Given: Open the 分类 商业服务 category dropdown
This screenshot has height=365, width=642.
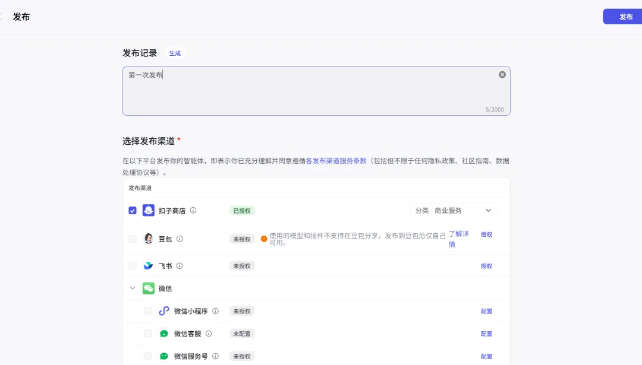Looking at the screenshot, I should (x=453, y=211).
